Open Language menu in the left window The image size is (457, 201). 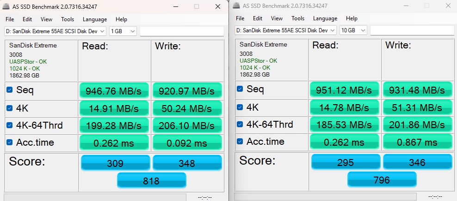point(95,19)
